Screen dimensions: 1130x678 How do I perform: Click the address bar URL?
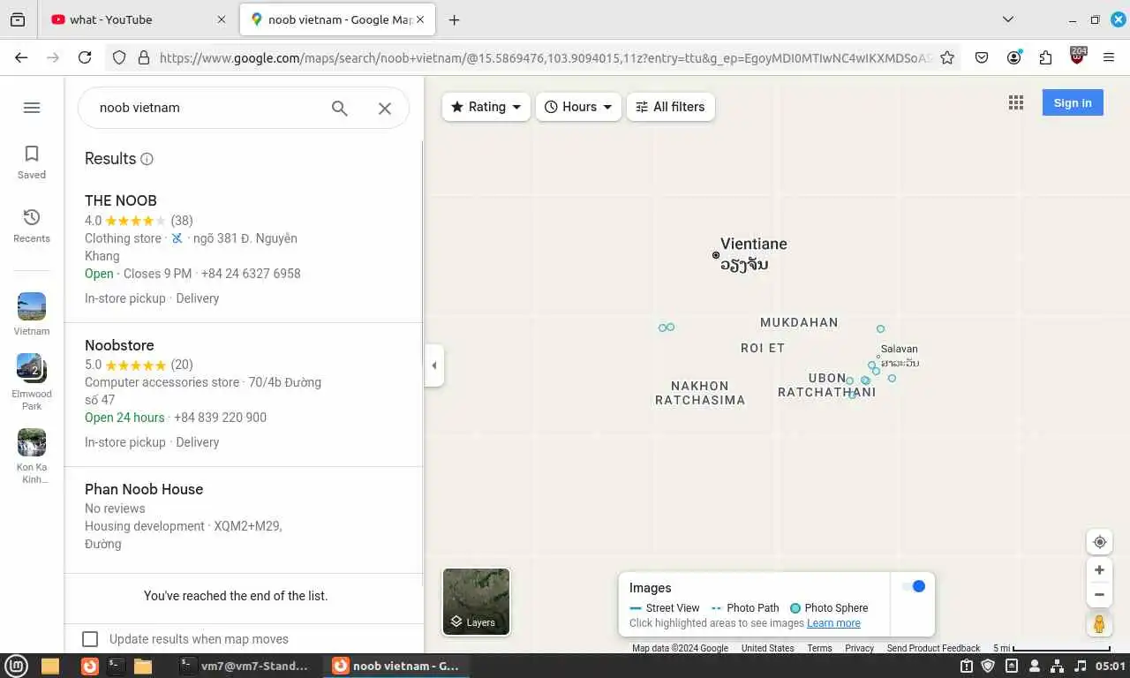pos(546,57)
